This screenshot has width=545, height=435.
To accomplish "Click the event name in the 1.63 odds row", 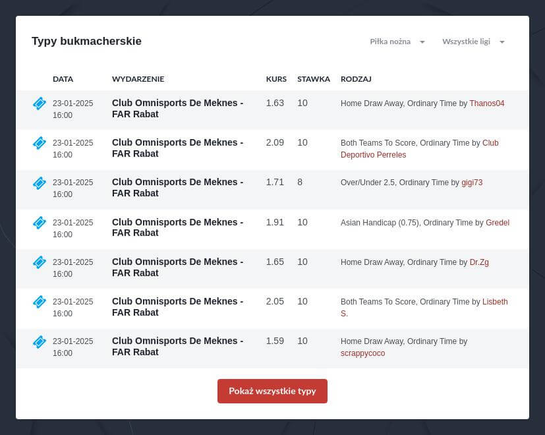I will pos(178,109).
